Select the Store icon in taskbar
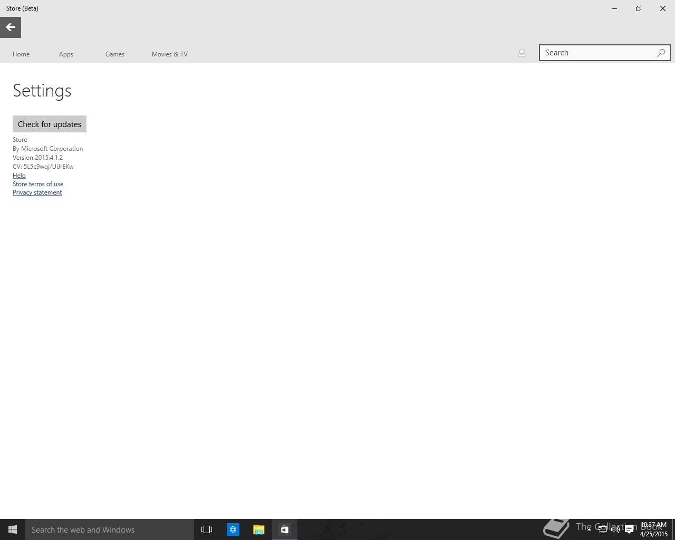 click(285, 529)
